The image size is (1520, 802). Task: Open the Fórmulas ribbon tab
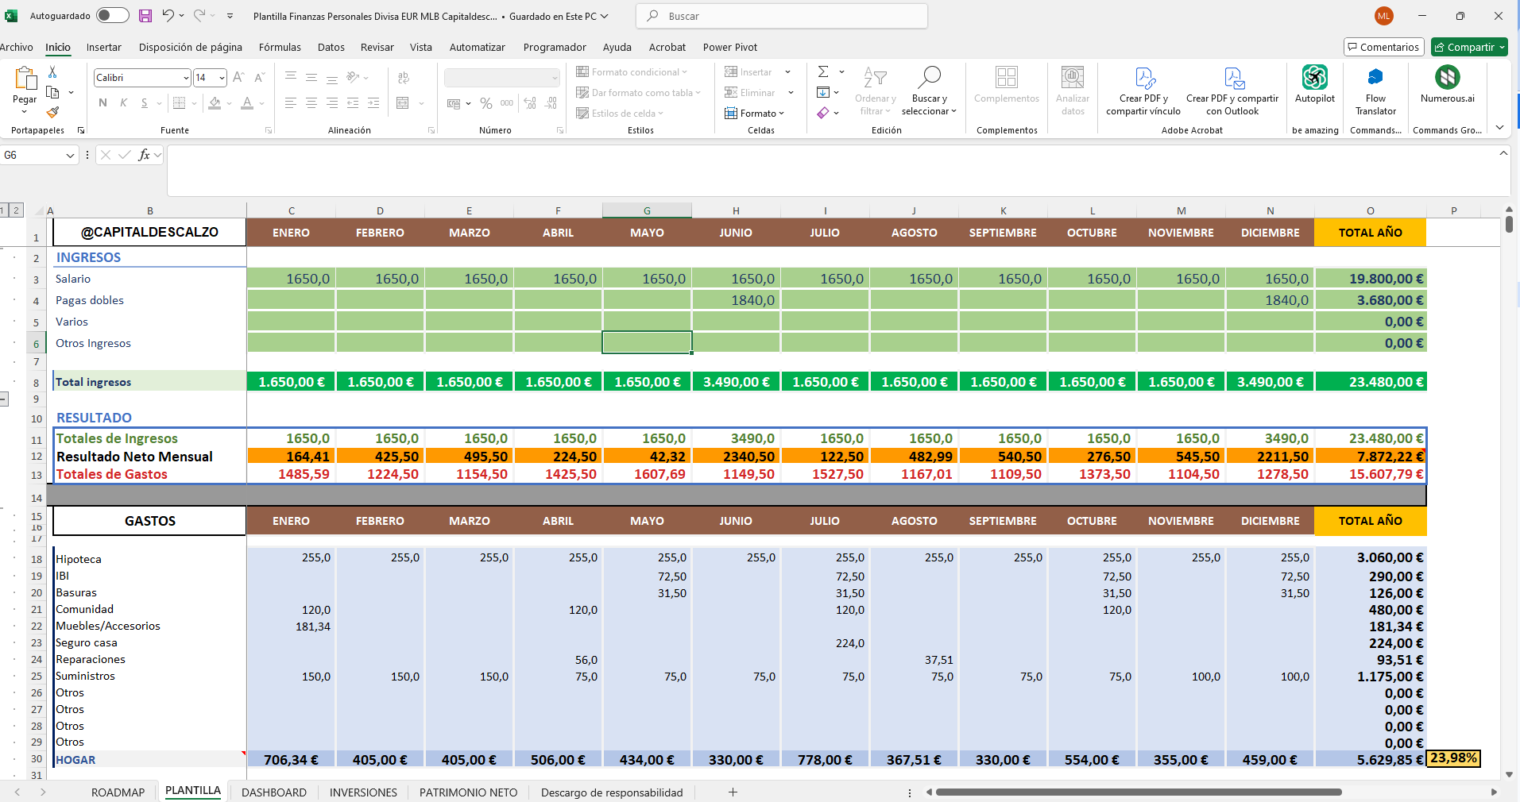(280, 48)
